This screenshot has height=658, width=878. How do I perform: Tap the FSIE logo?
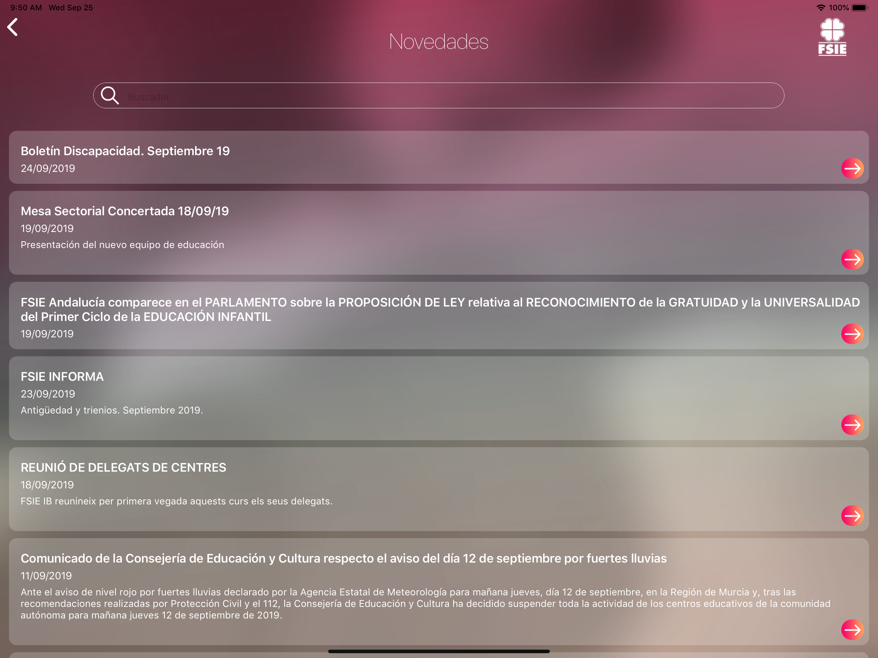click(x=832, y=37)
